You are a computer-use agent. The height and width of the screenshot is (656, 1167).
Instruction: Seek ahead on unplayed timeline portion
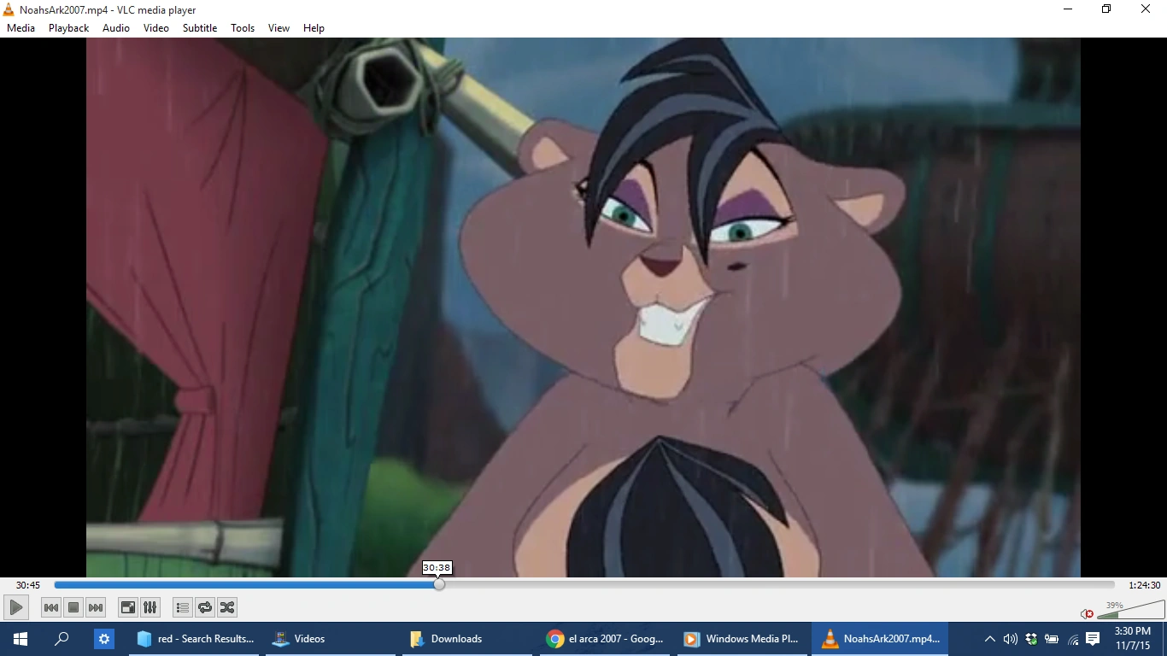click(x=777, y=585)
